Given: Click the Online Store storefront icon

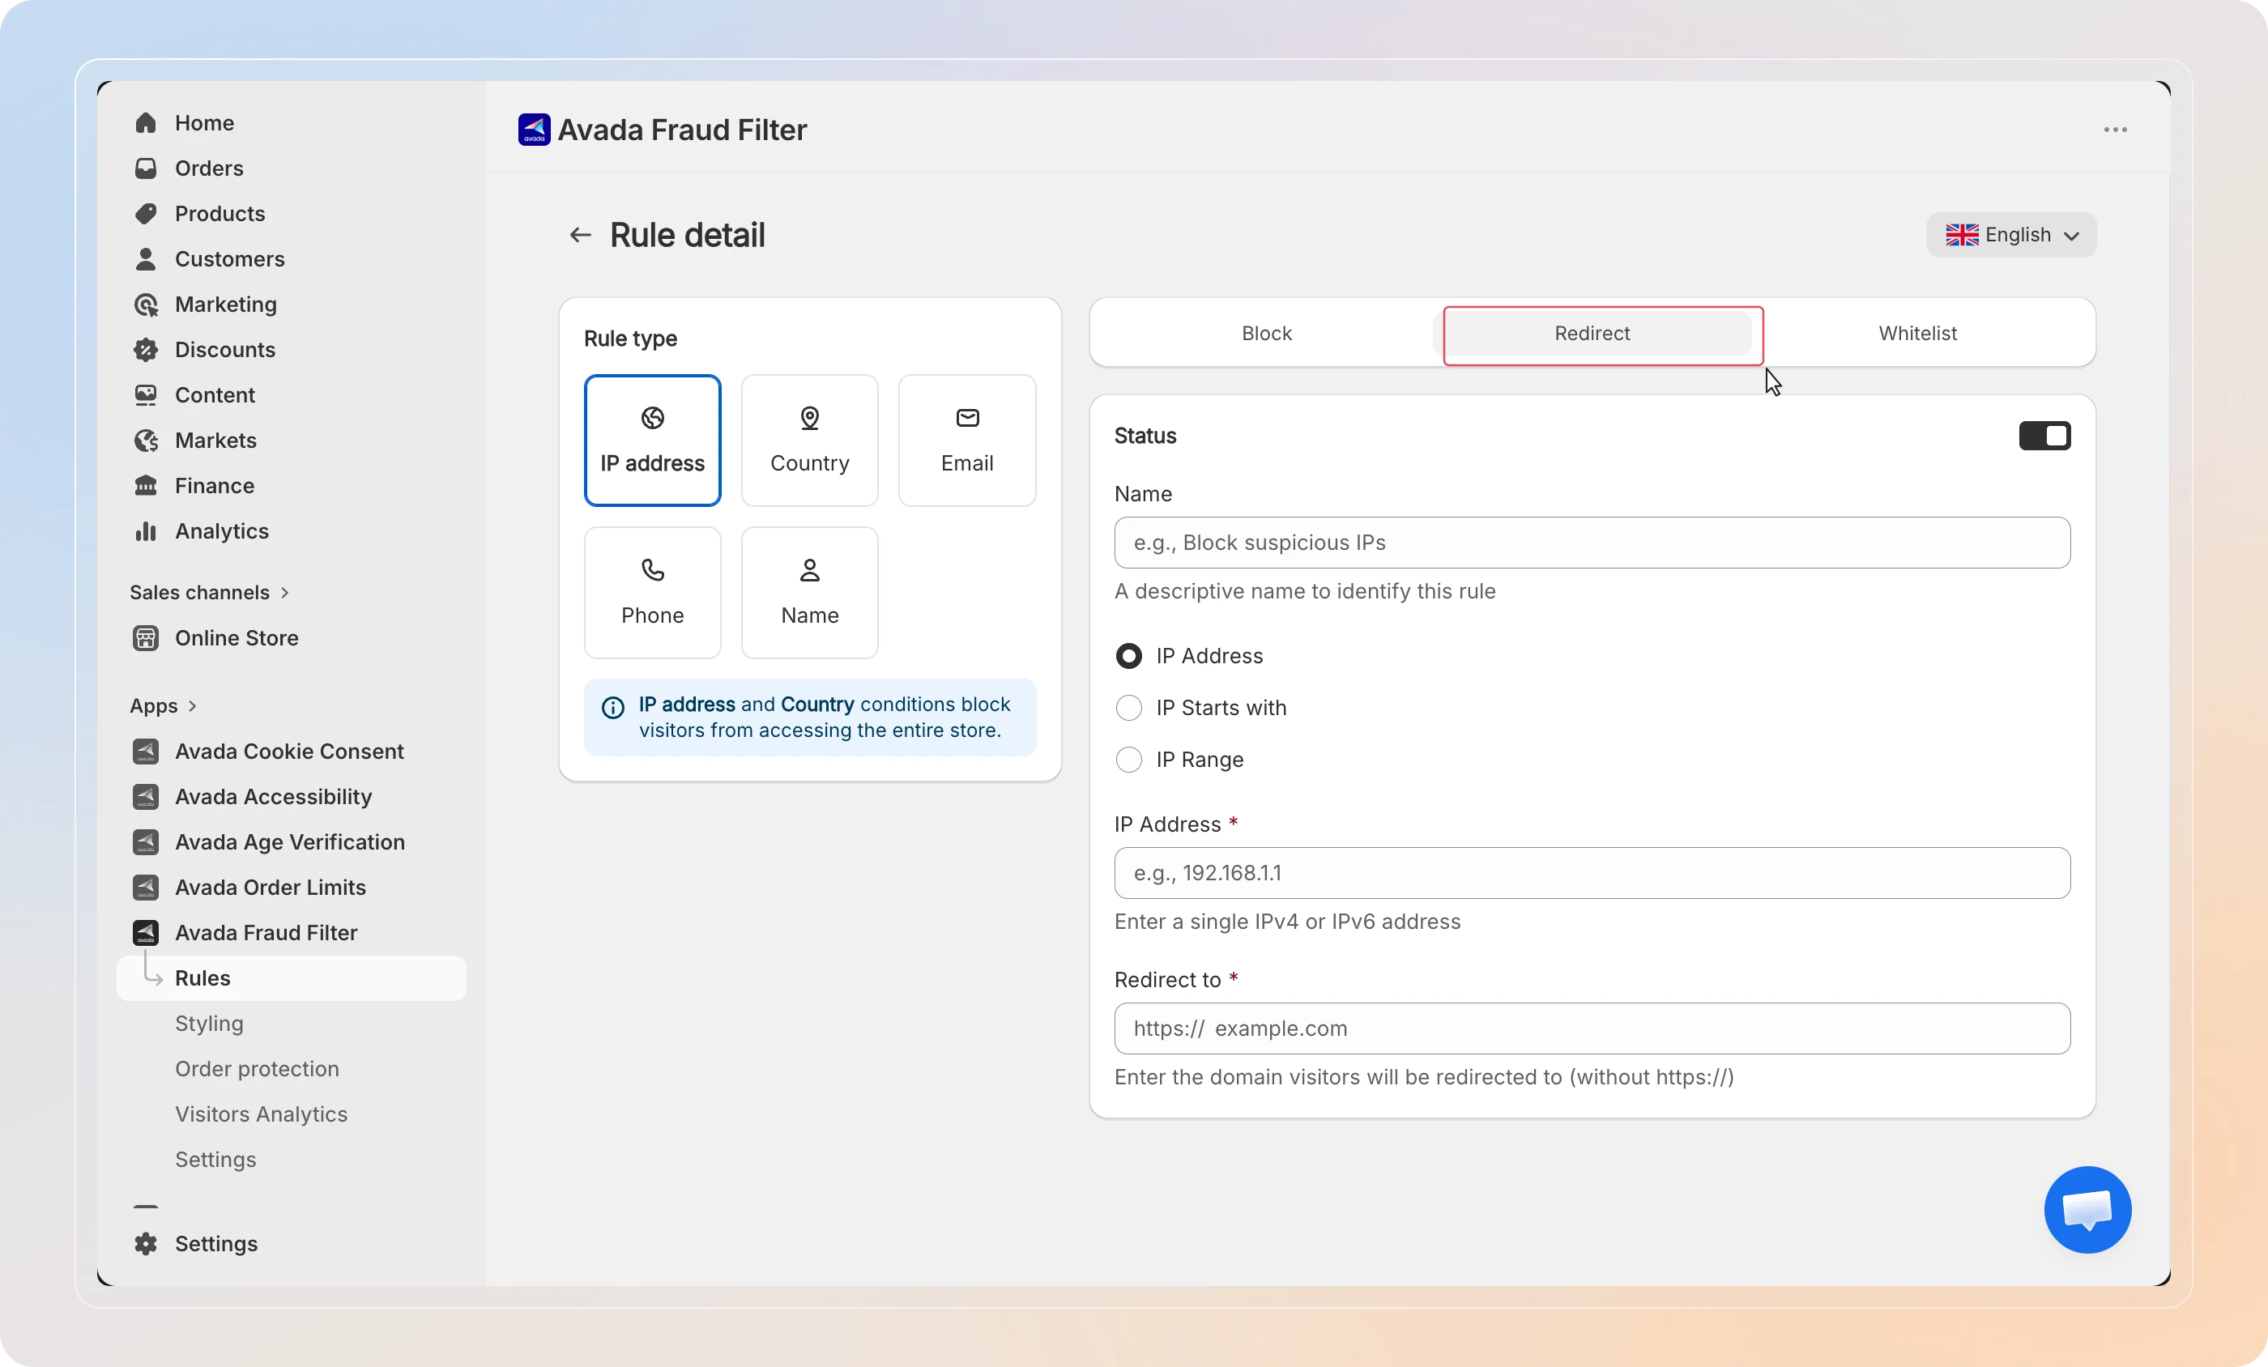Looking at the screenshot, I should point(146,638).
